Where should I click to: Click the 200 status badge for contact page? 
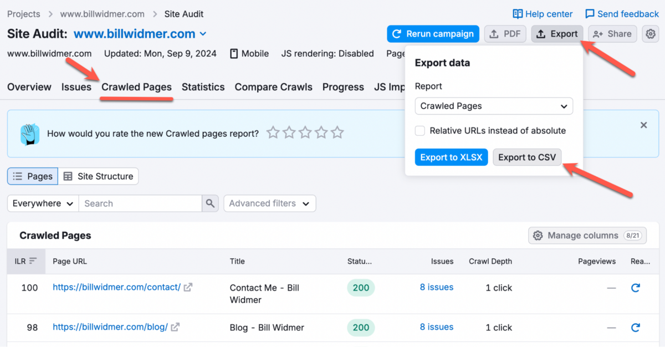(x=361, y=288)
